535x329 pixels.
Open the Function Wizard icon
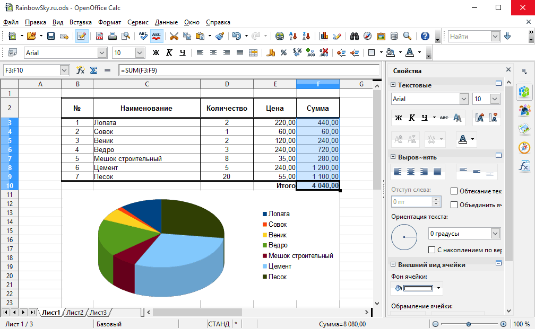(81, 70)
